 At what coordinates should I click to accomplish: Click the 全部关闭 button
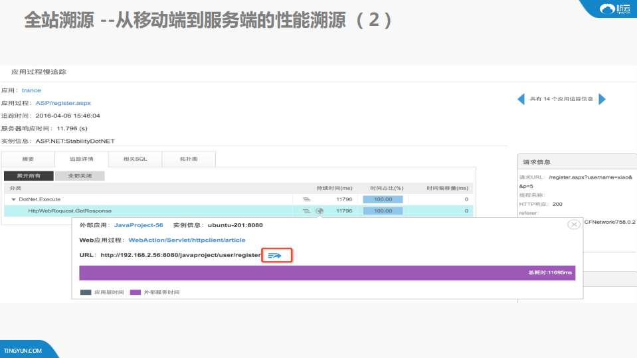(80, 176)
